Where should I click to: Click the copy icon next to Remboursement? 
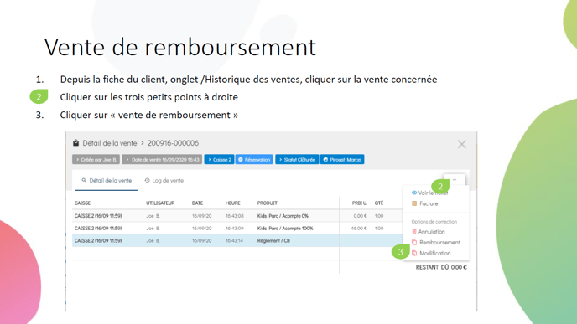pos(414,243)
